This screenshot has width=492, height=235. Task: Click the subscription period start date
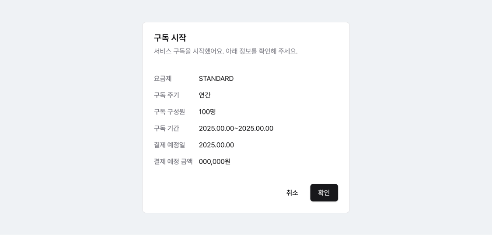(216, 128)
